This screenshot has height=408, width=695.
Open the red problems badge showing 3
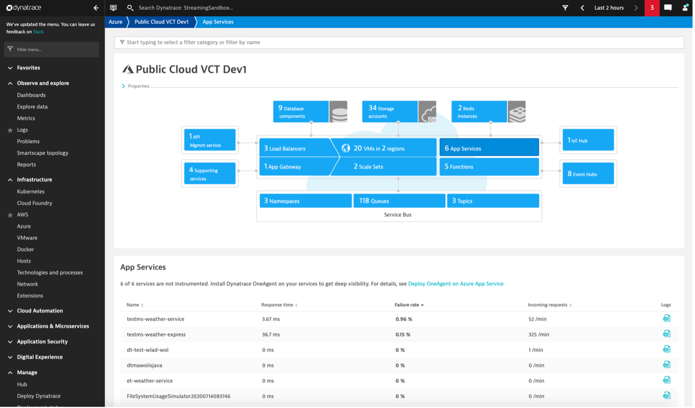point(652,8)
